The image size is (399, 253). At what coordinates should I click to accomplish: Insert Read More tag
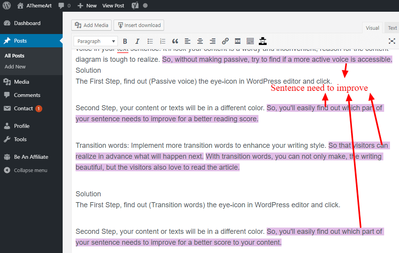point(238,41)
